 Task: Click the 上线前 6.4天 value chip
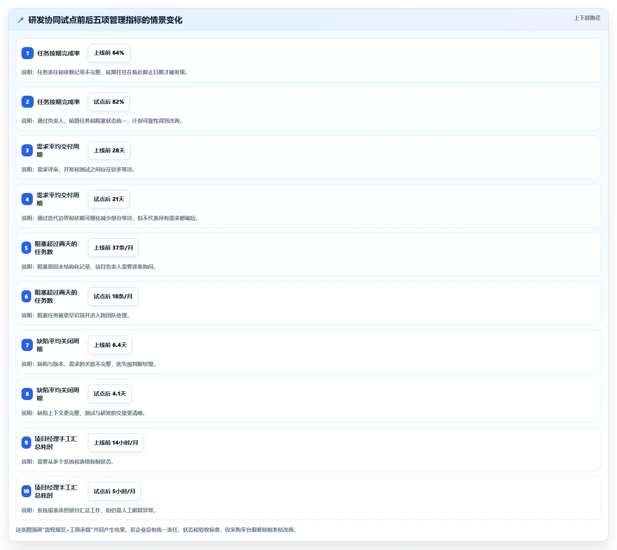tap(110, 345)
